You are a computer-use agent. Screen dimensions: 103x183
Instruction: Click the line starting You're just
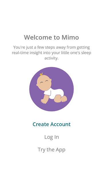[51, 47]
